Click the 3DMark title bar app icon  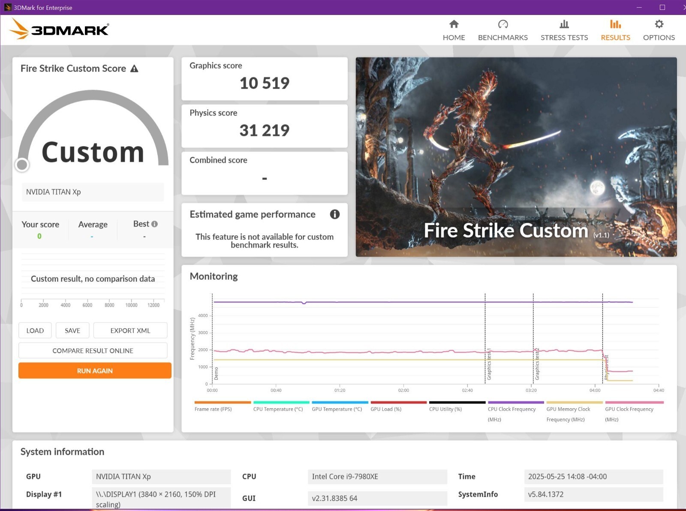pos(7,7)
